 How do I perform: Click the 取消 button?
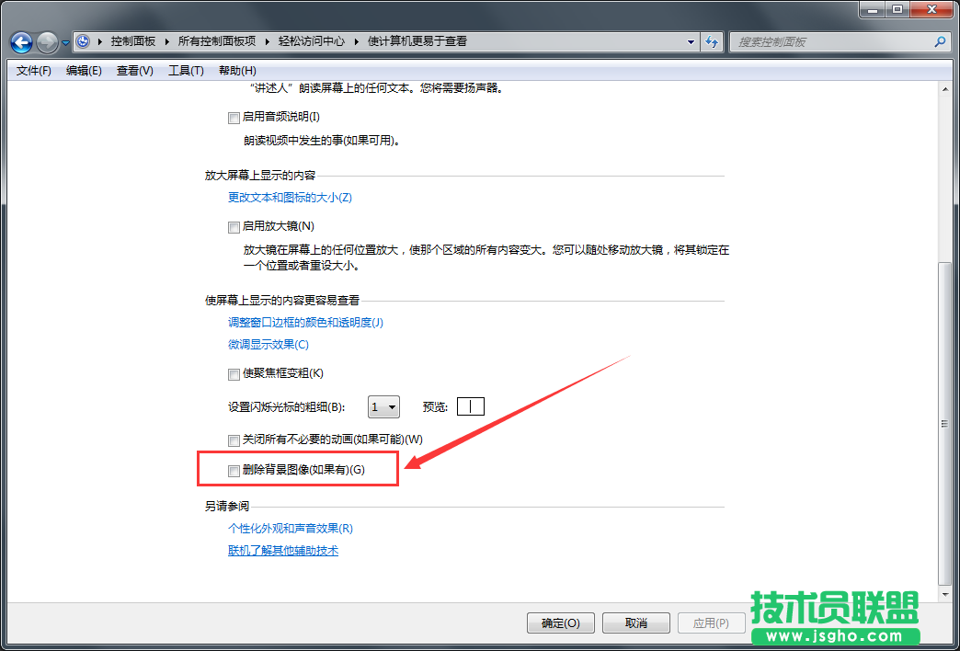pyautogui.click(x=635, y=622)
